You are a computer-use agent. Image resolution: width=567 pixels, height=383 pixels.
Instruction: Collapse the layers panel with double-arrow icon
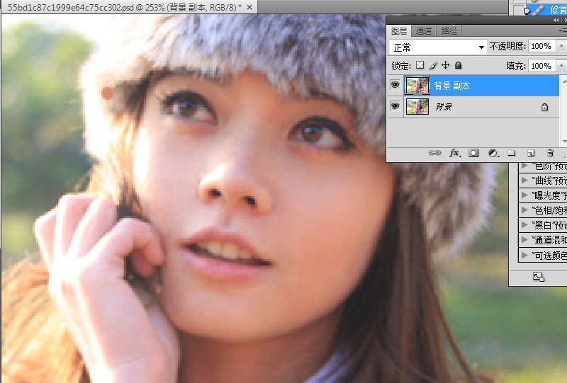[556, 21]
